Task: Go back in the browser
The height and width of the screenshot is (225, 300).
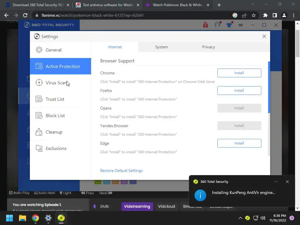Action: [x=6, y=15]
